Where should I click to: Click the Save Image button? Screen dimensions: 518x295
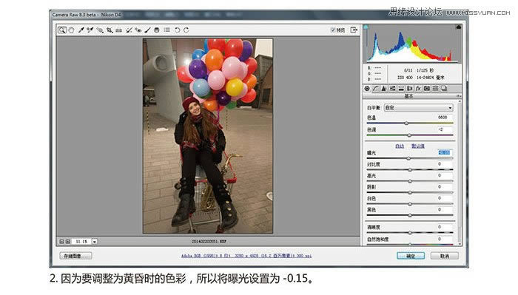click(76, 256)
